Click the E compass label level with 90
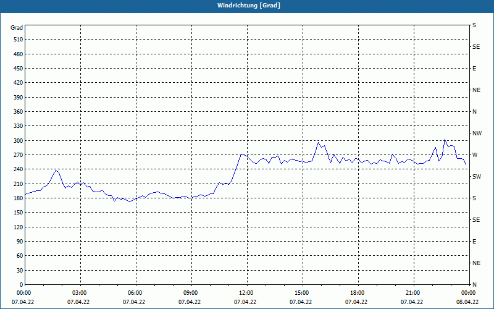494x309 pixels. tap(474, 242)
